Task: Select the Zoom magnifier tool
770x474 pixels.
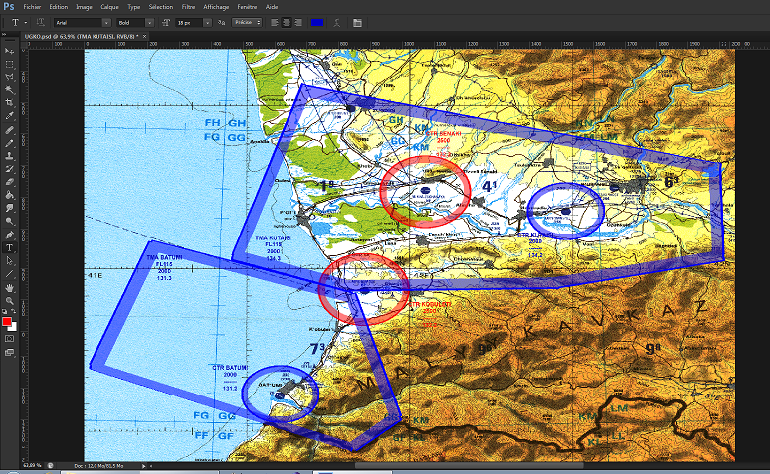Action: (9, 301)
